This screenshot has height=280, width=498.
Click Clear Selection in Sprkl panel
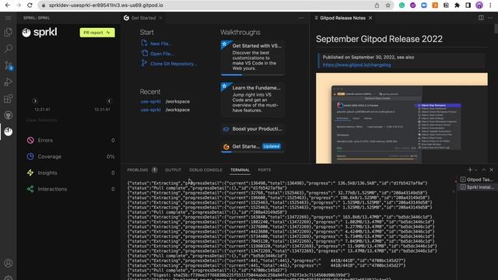[42, 121]
